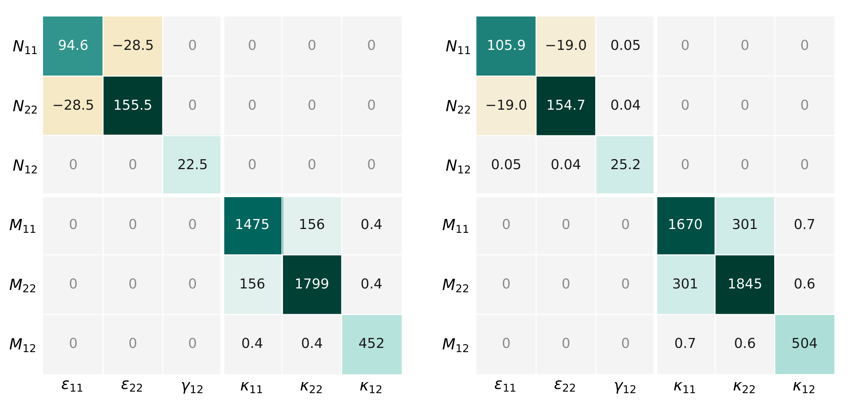Click the M12 row label of right matrix

[455, 344]
